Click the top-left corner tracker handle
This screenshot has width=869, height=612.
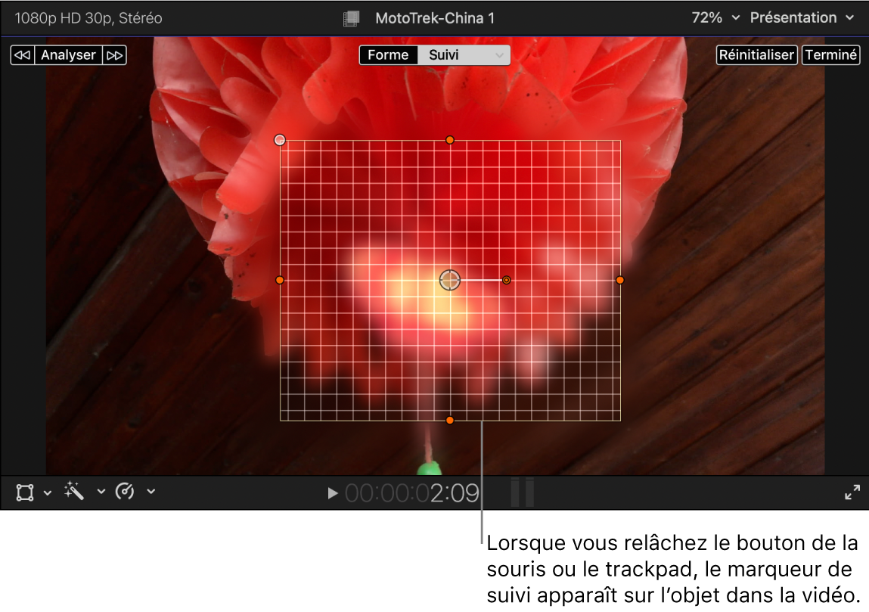tap(280, 140)
